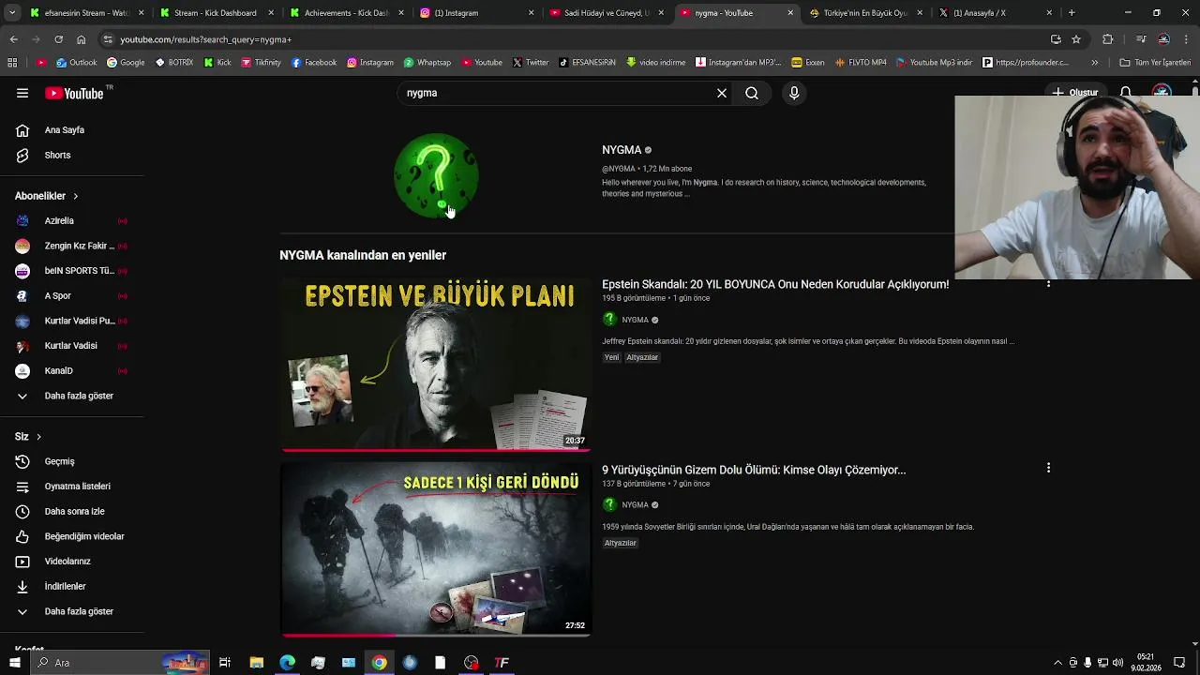Expand Siz section arrow
Image resolution: width=1200 pixels, height=675 pixels.
click(38, 437)
